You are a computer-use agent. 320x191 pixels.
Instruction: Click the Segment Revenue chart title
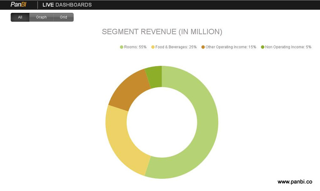[162, 32]
